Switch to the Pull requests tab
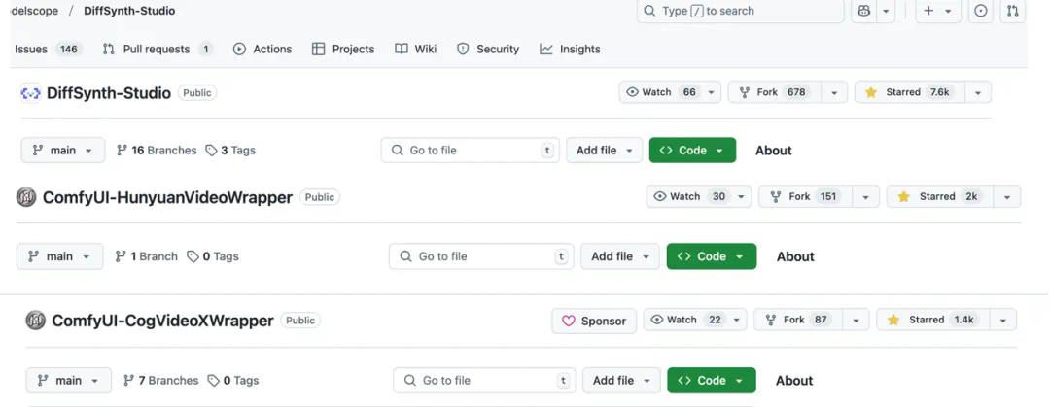Image resolution: width=1050 pixels, height=407 pixels. [x=157, y=49]
